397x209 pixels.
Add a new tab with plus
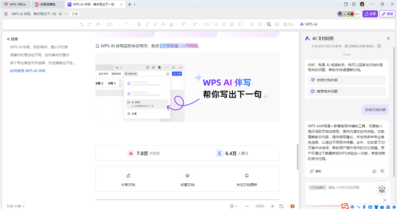click(x=130, y=4)
